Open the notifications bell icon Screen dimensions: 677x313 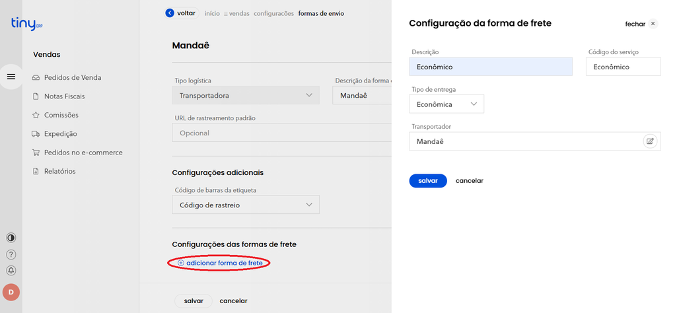click(11, 271)
